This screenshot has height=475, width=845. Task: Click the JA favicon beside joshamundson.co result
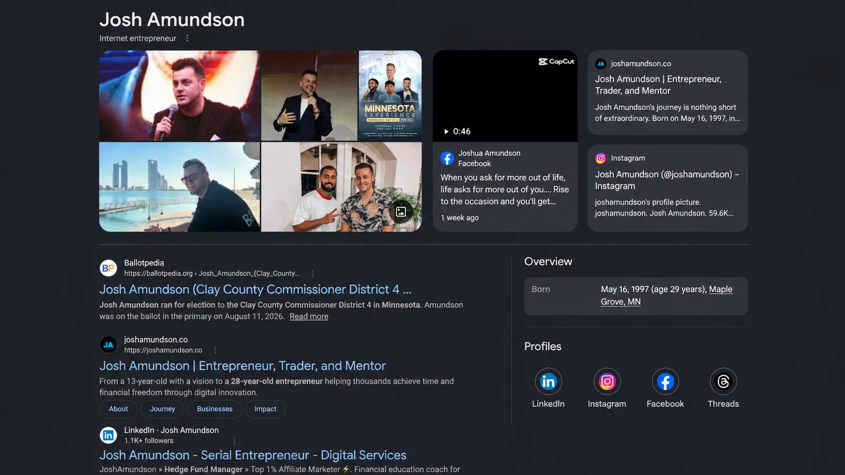click(108, 345)
